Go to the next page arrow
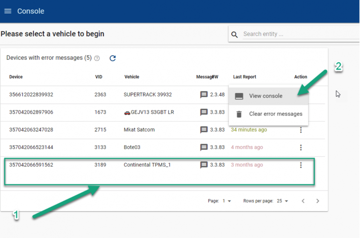The width and height of the screenshot is (360, 238). tap(317, 201)
